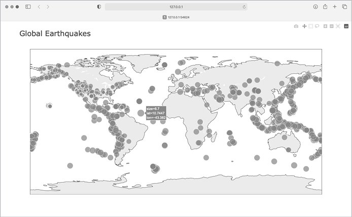Open the Plotly logo link
The width and height of the screenshot is (352, 217).
346,26
